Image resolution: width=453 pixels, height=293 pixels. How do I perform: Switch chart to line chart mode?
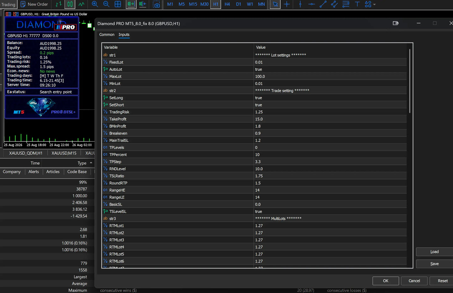pyautogui.click(x=82, y=4)
